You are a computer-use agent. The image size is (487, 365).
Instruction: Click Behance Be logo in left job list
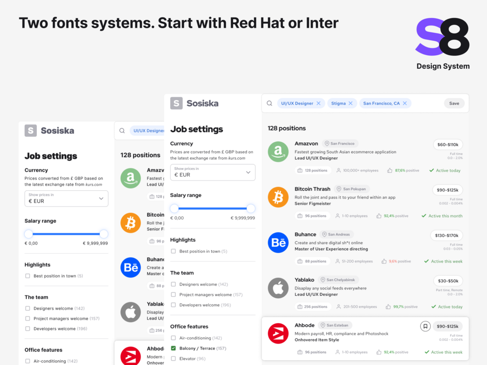tap(130, 268)
